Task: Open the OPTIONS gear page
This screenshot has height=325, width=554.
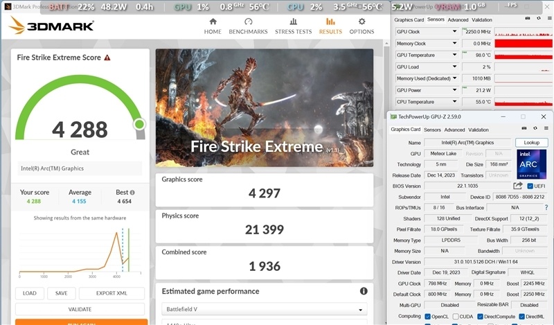Action: click(361, 26)
